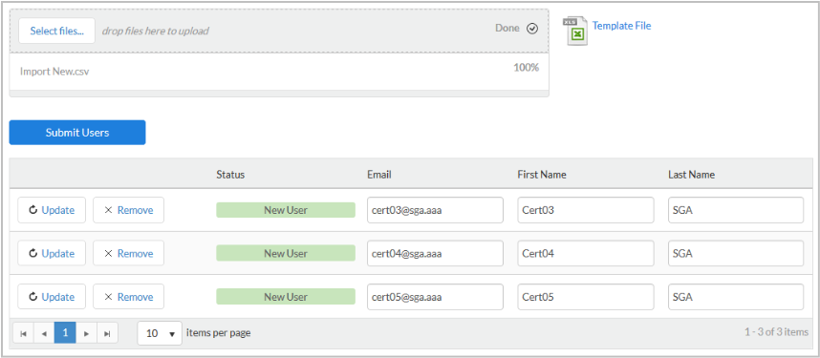Go to previous page arrow

click(44, 333)
